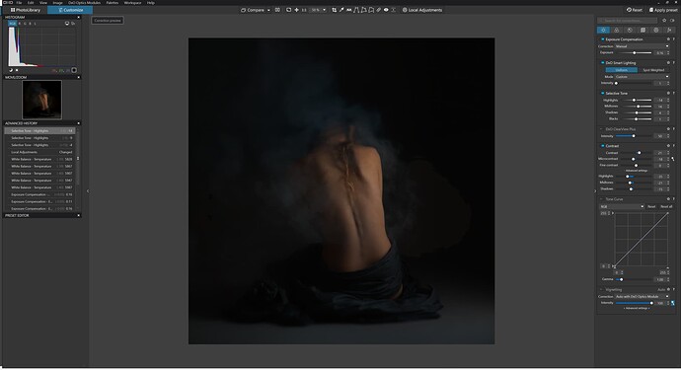This screenshot has width=681, height=370.
Task: Adjust the ClearView Plus Intensity slider
Action: (634, 136)
